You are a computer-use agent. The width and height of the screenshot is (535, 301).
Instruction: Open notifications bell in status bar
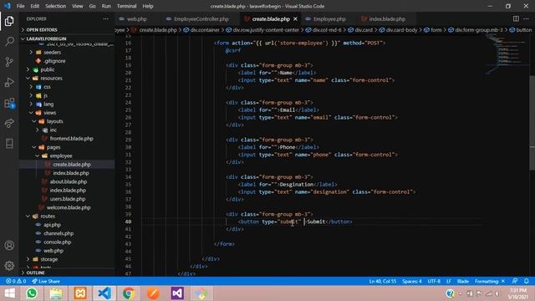[x=527, y=281]
